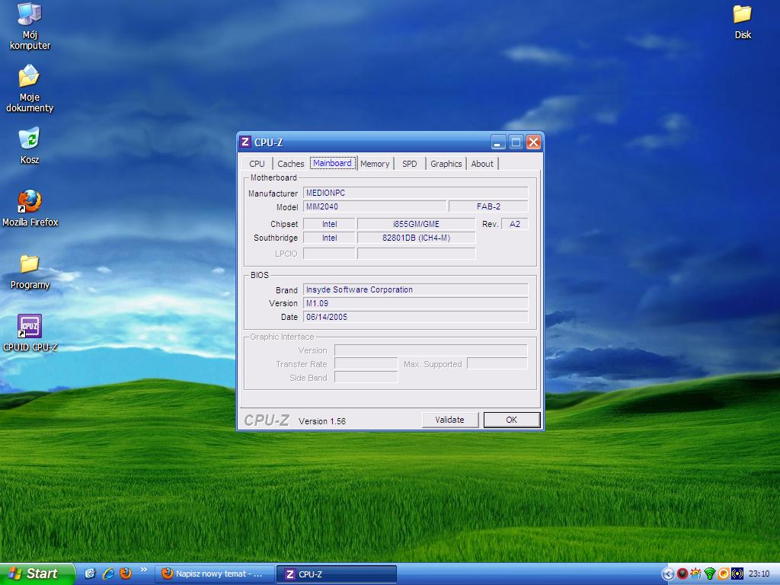Open the About tab
Screen dimensions: 780x585
coord(482,164)
